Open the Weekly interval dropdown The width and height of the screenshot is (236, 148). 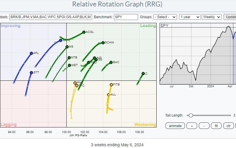(212, 17)
